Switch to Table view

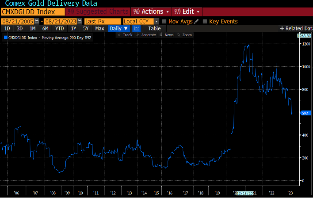pyautogui.click(x=154, y=28)
